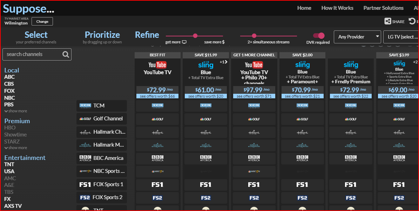419x211 pixels.
Task: Toggle the ABC channel in Local list
Action: 9,77
